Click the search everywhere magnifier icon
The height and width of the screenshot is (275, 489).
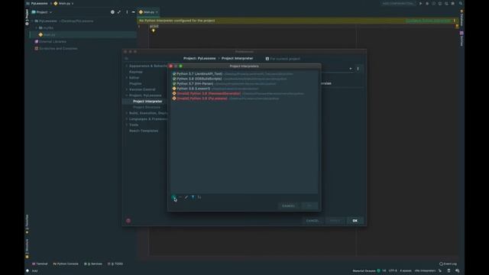click(x=461, y=3)
